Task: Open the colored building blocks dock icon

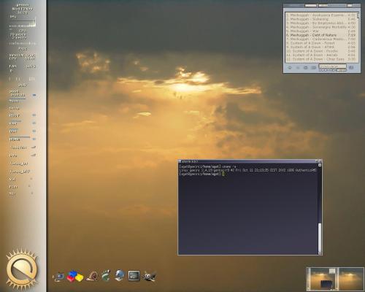Action: (75, 276)
